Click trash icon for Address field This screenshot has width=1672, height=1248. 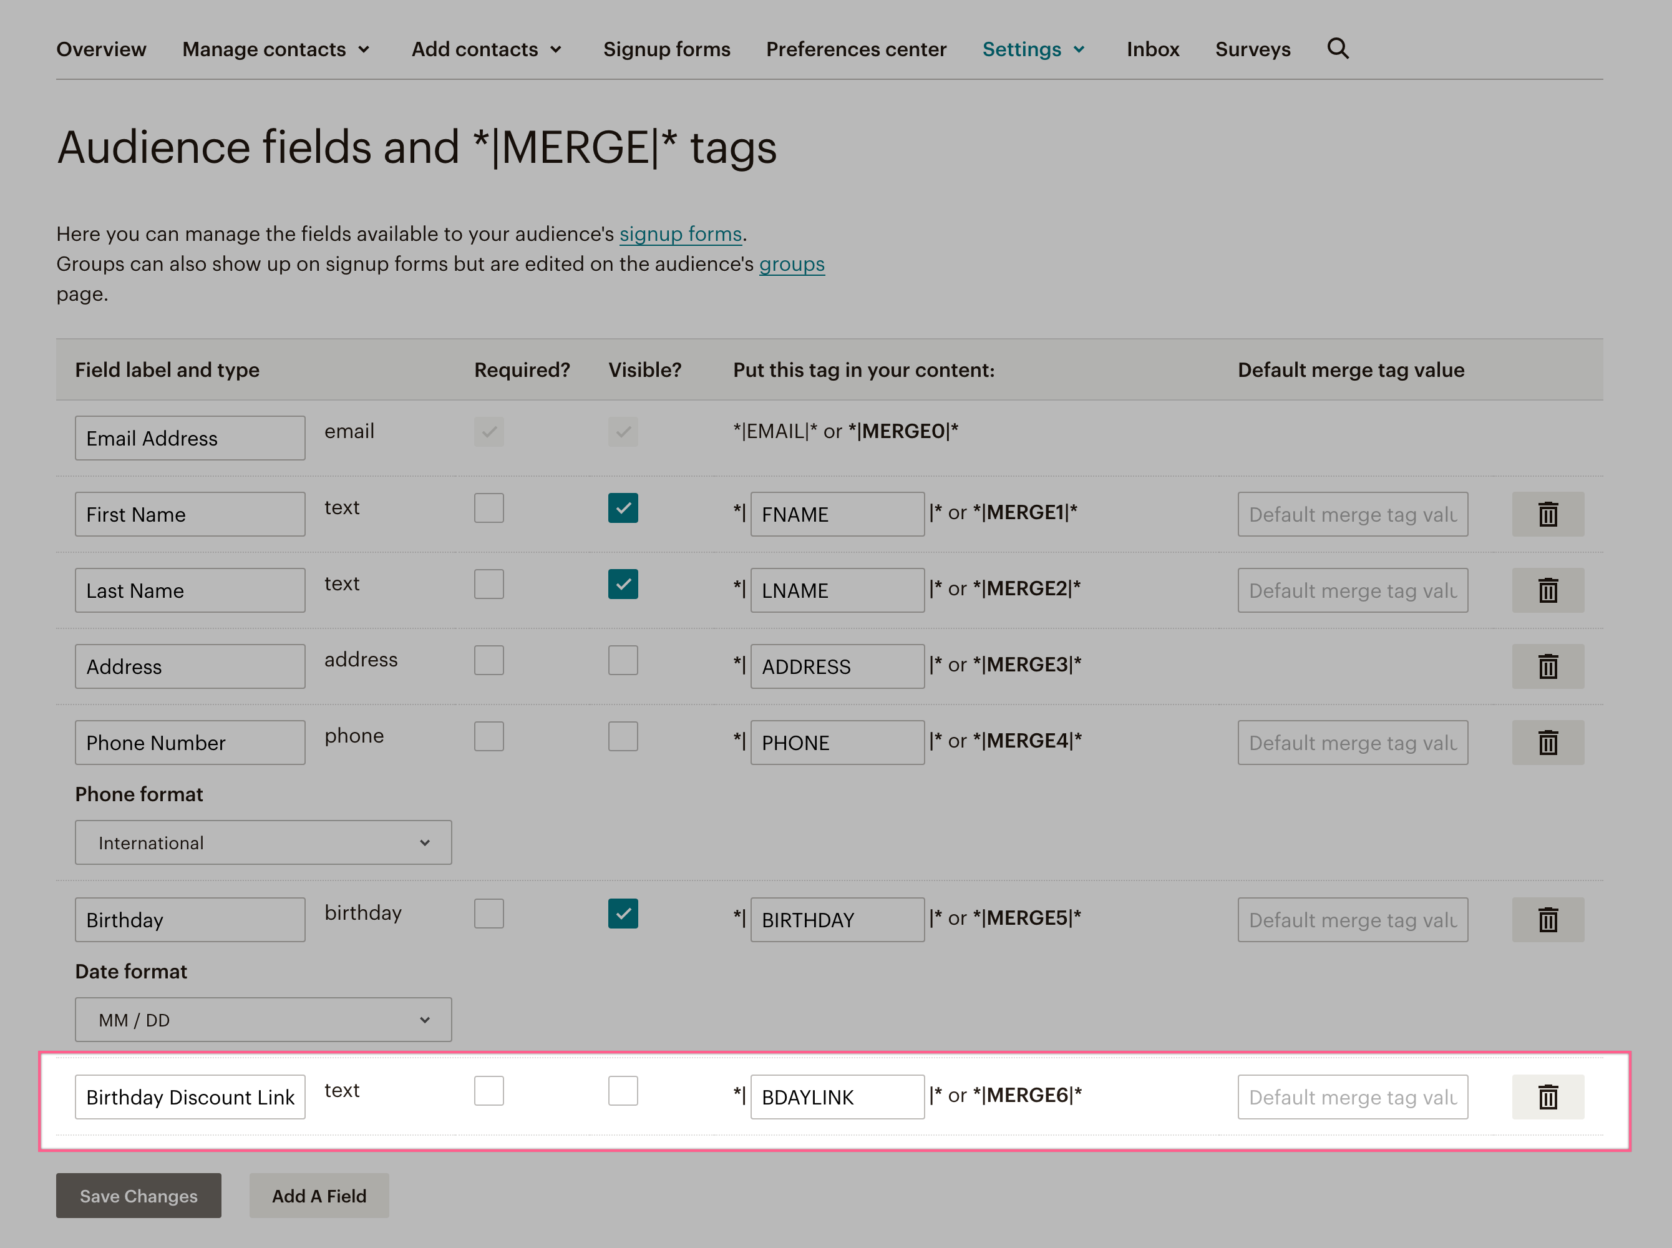(x=1547, y=666)
